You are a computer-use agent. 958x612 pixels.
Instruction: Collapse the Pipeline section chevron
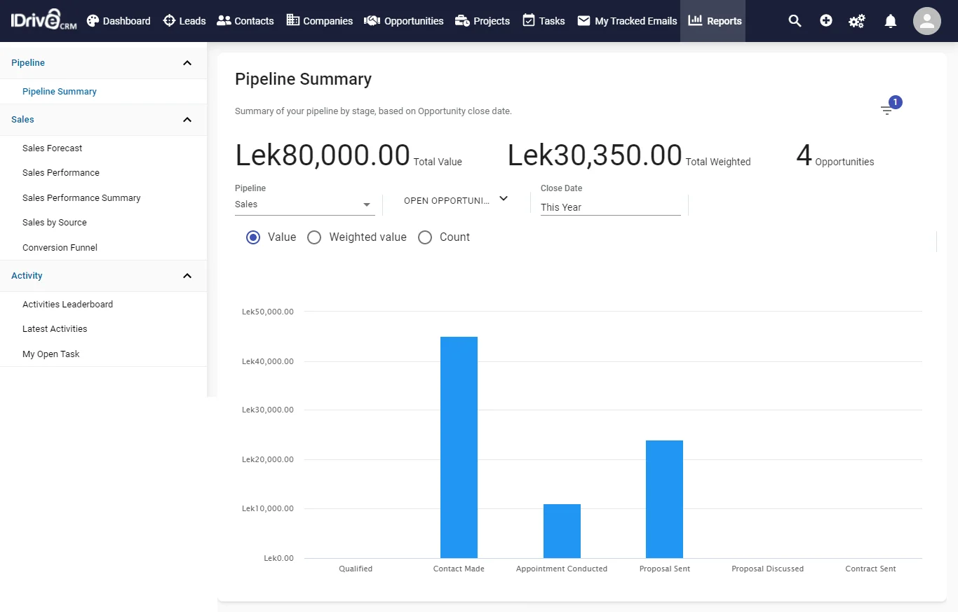pyautogui.click(x=187, y=63)
